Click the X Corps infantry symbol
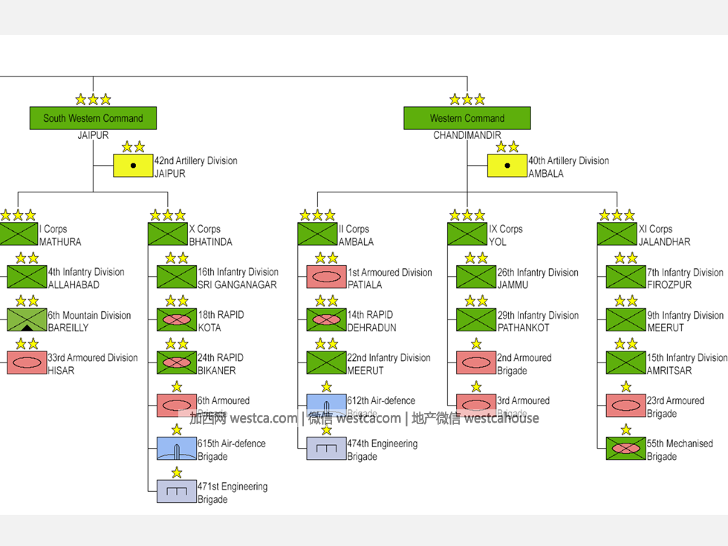Viewport: 728px width, 546px height. click(168, 234)
